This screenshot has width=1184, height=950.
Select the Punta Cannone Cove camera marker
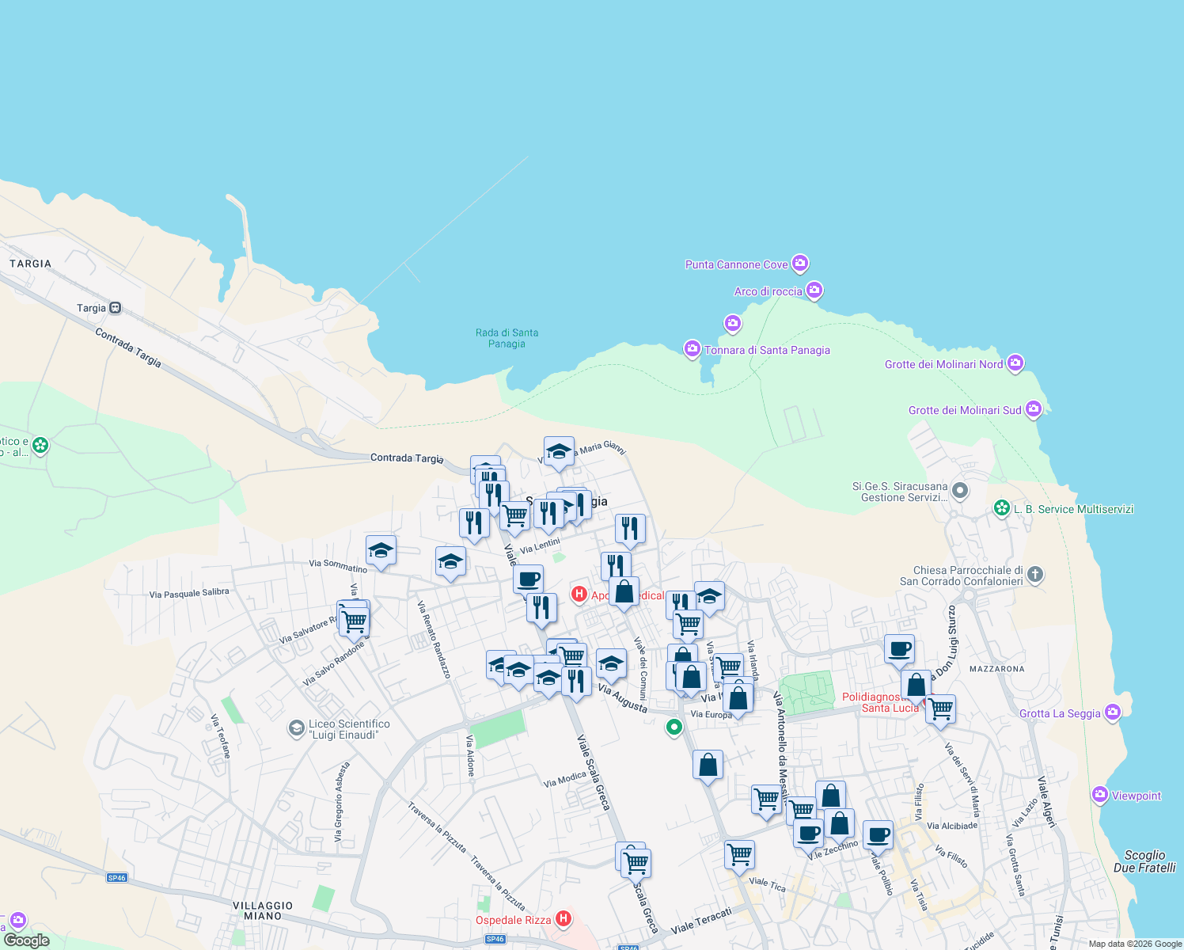click(x=799, y=264)
